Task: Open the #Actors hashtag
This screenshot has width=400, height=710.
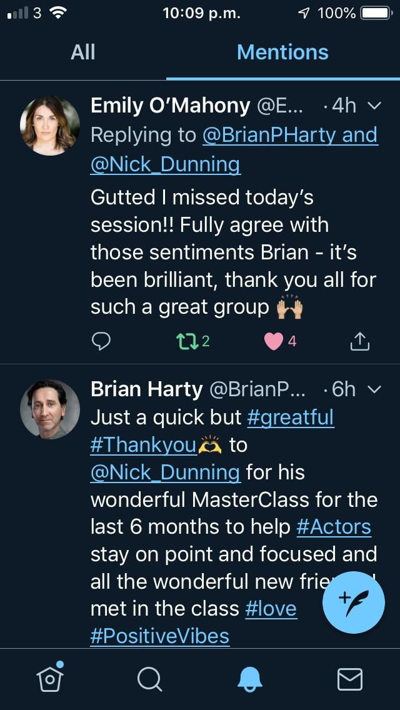Action: tap(334, 526)
